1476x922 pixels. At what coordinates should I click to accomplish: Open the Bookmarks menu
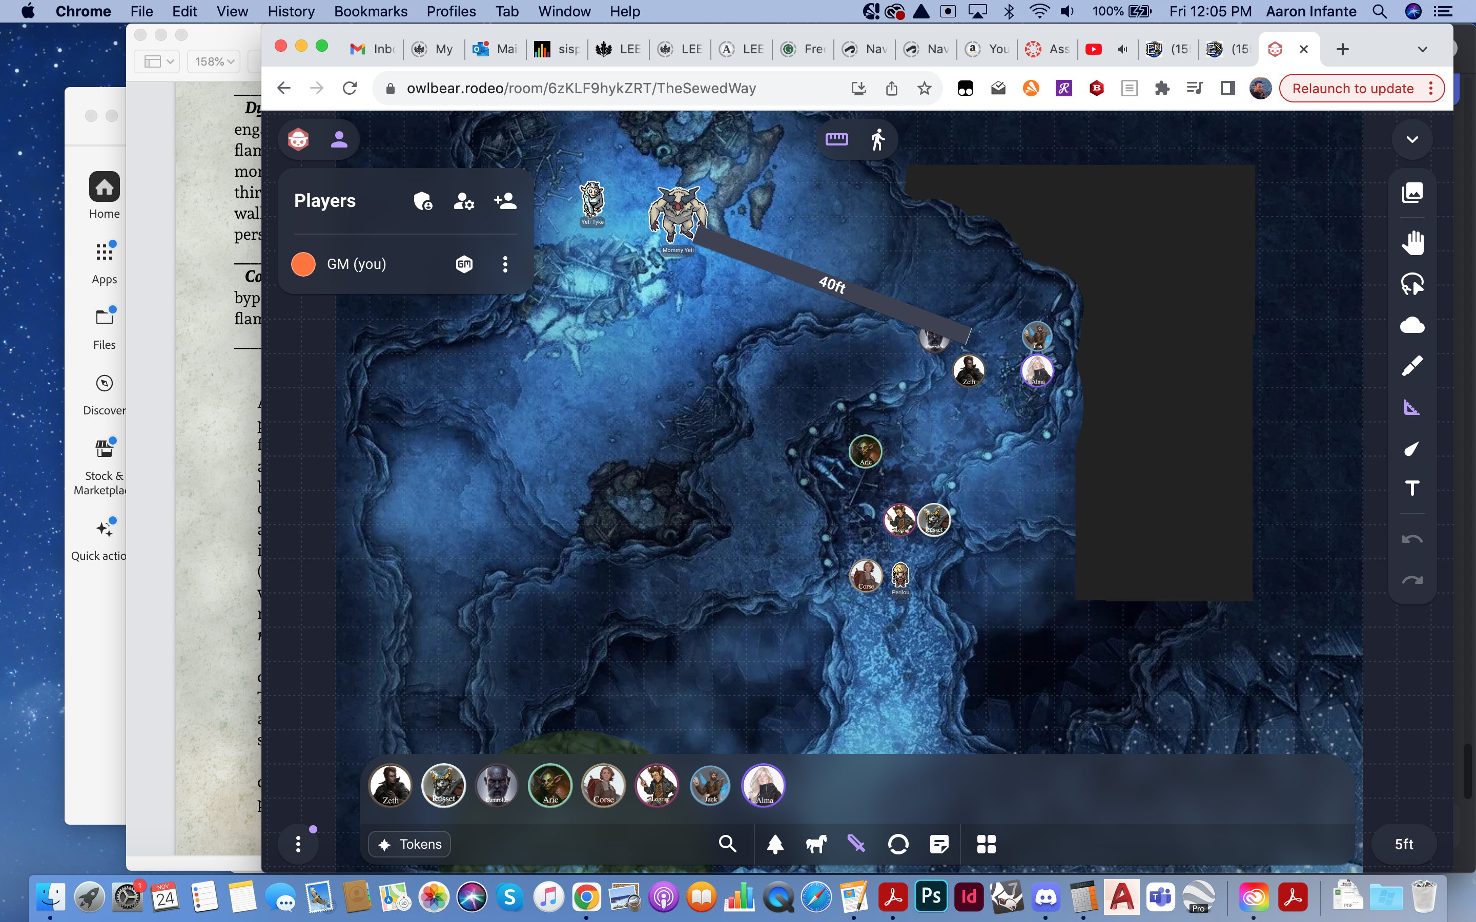(x=370, y=12)
